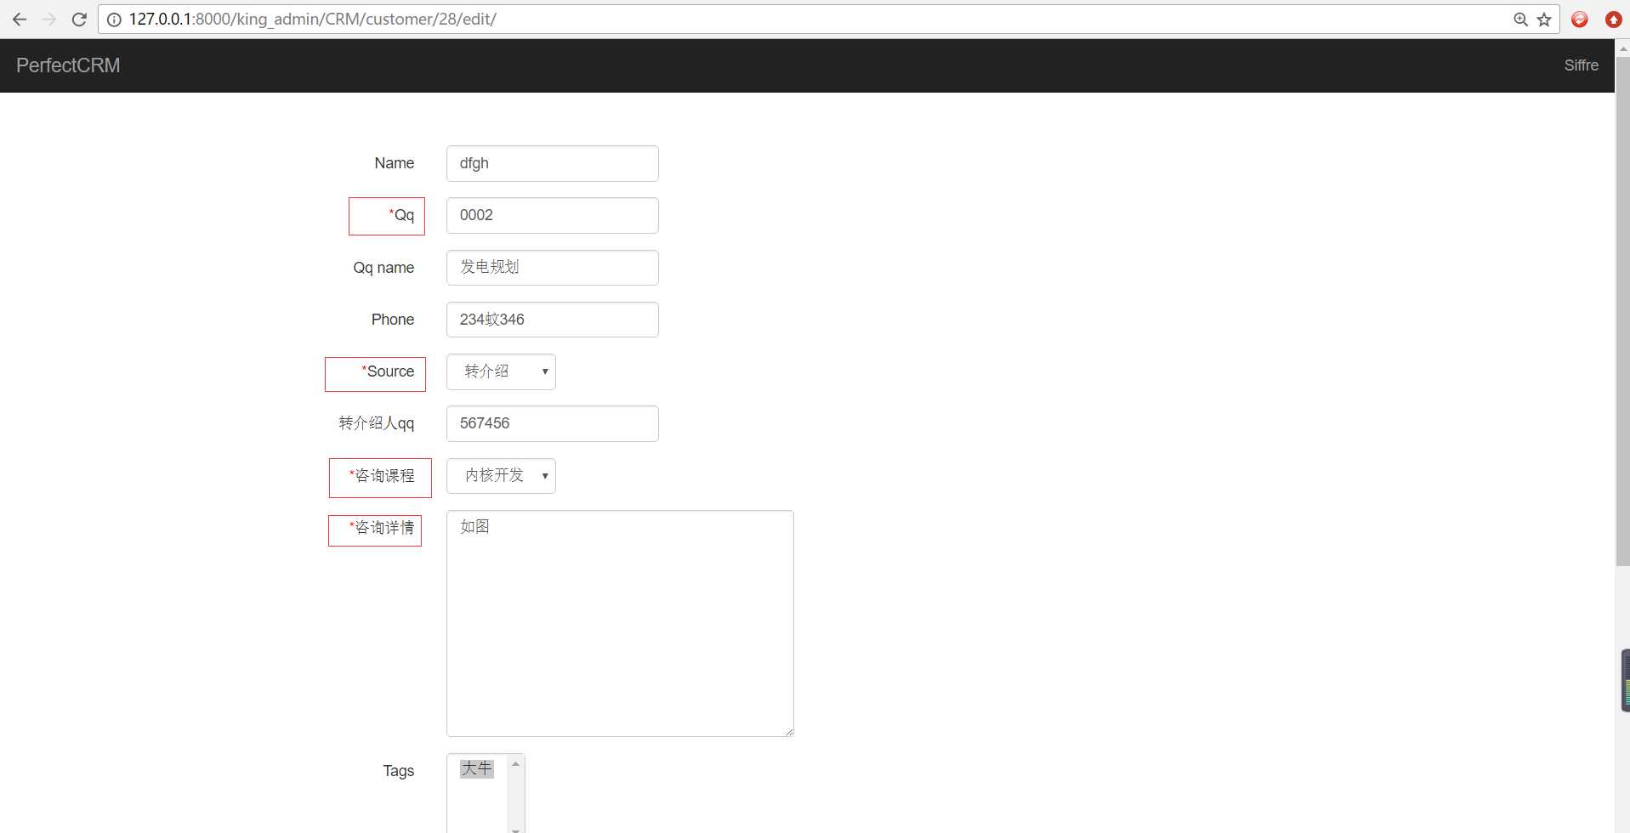
Task: Click into the 咨询详情 textarea
Action: click(620, 623)
